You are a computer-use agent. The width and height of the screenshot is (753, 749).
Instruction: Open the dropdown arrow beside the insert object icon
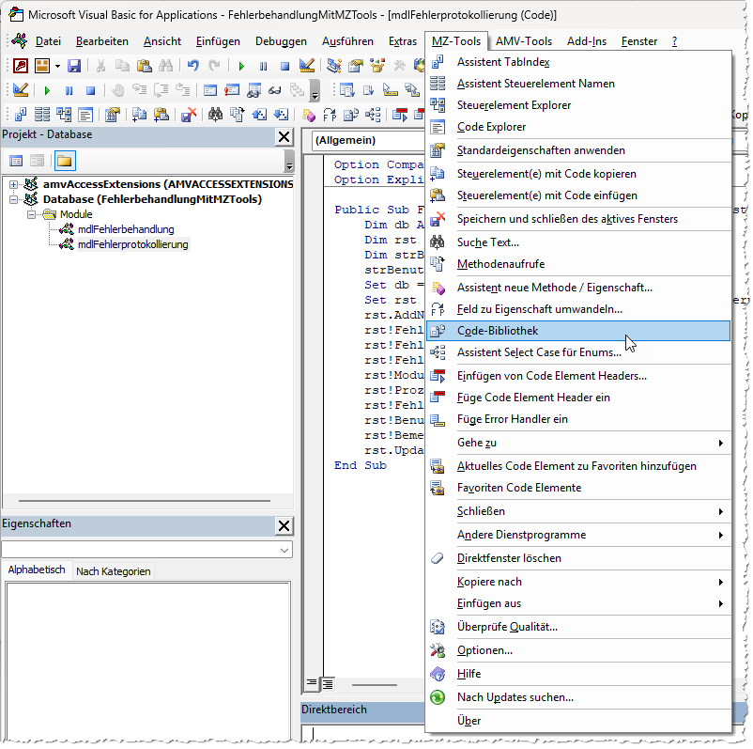pos(57,66)
